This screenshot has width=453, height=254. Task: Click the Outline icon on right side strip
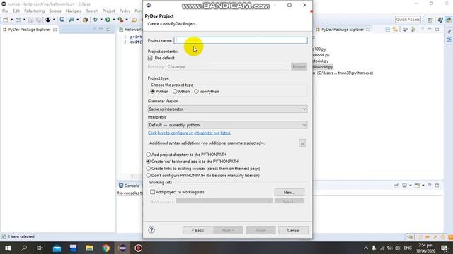(x=449, y=40)
